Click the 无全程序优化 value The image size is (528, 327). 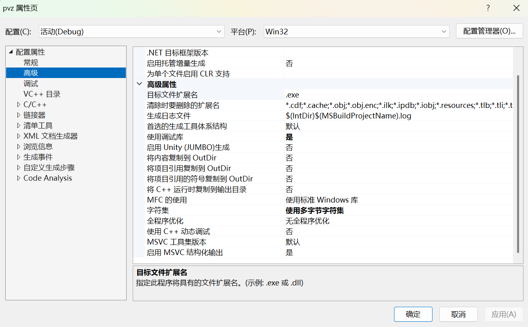coord(307,221)
